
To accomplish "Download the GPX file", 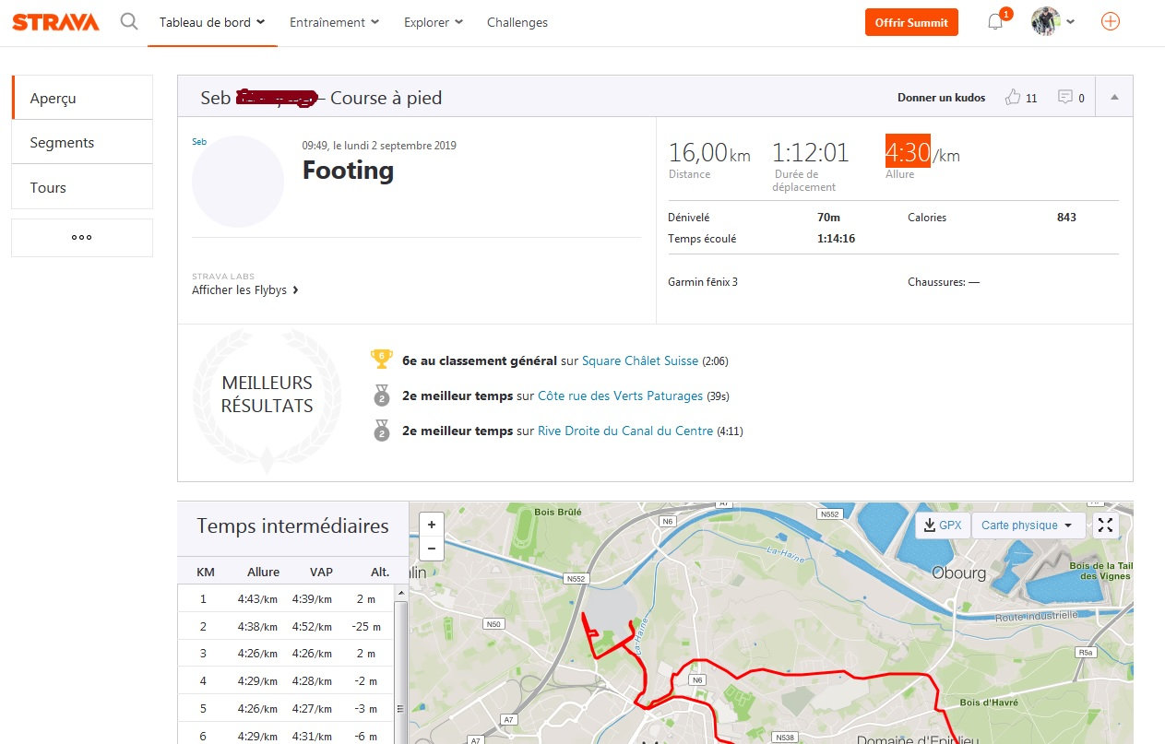I will (943, 526).
